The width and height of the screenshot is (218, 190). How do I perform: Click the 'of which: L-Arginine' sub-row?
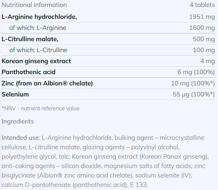point(38,28)
